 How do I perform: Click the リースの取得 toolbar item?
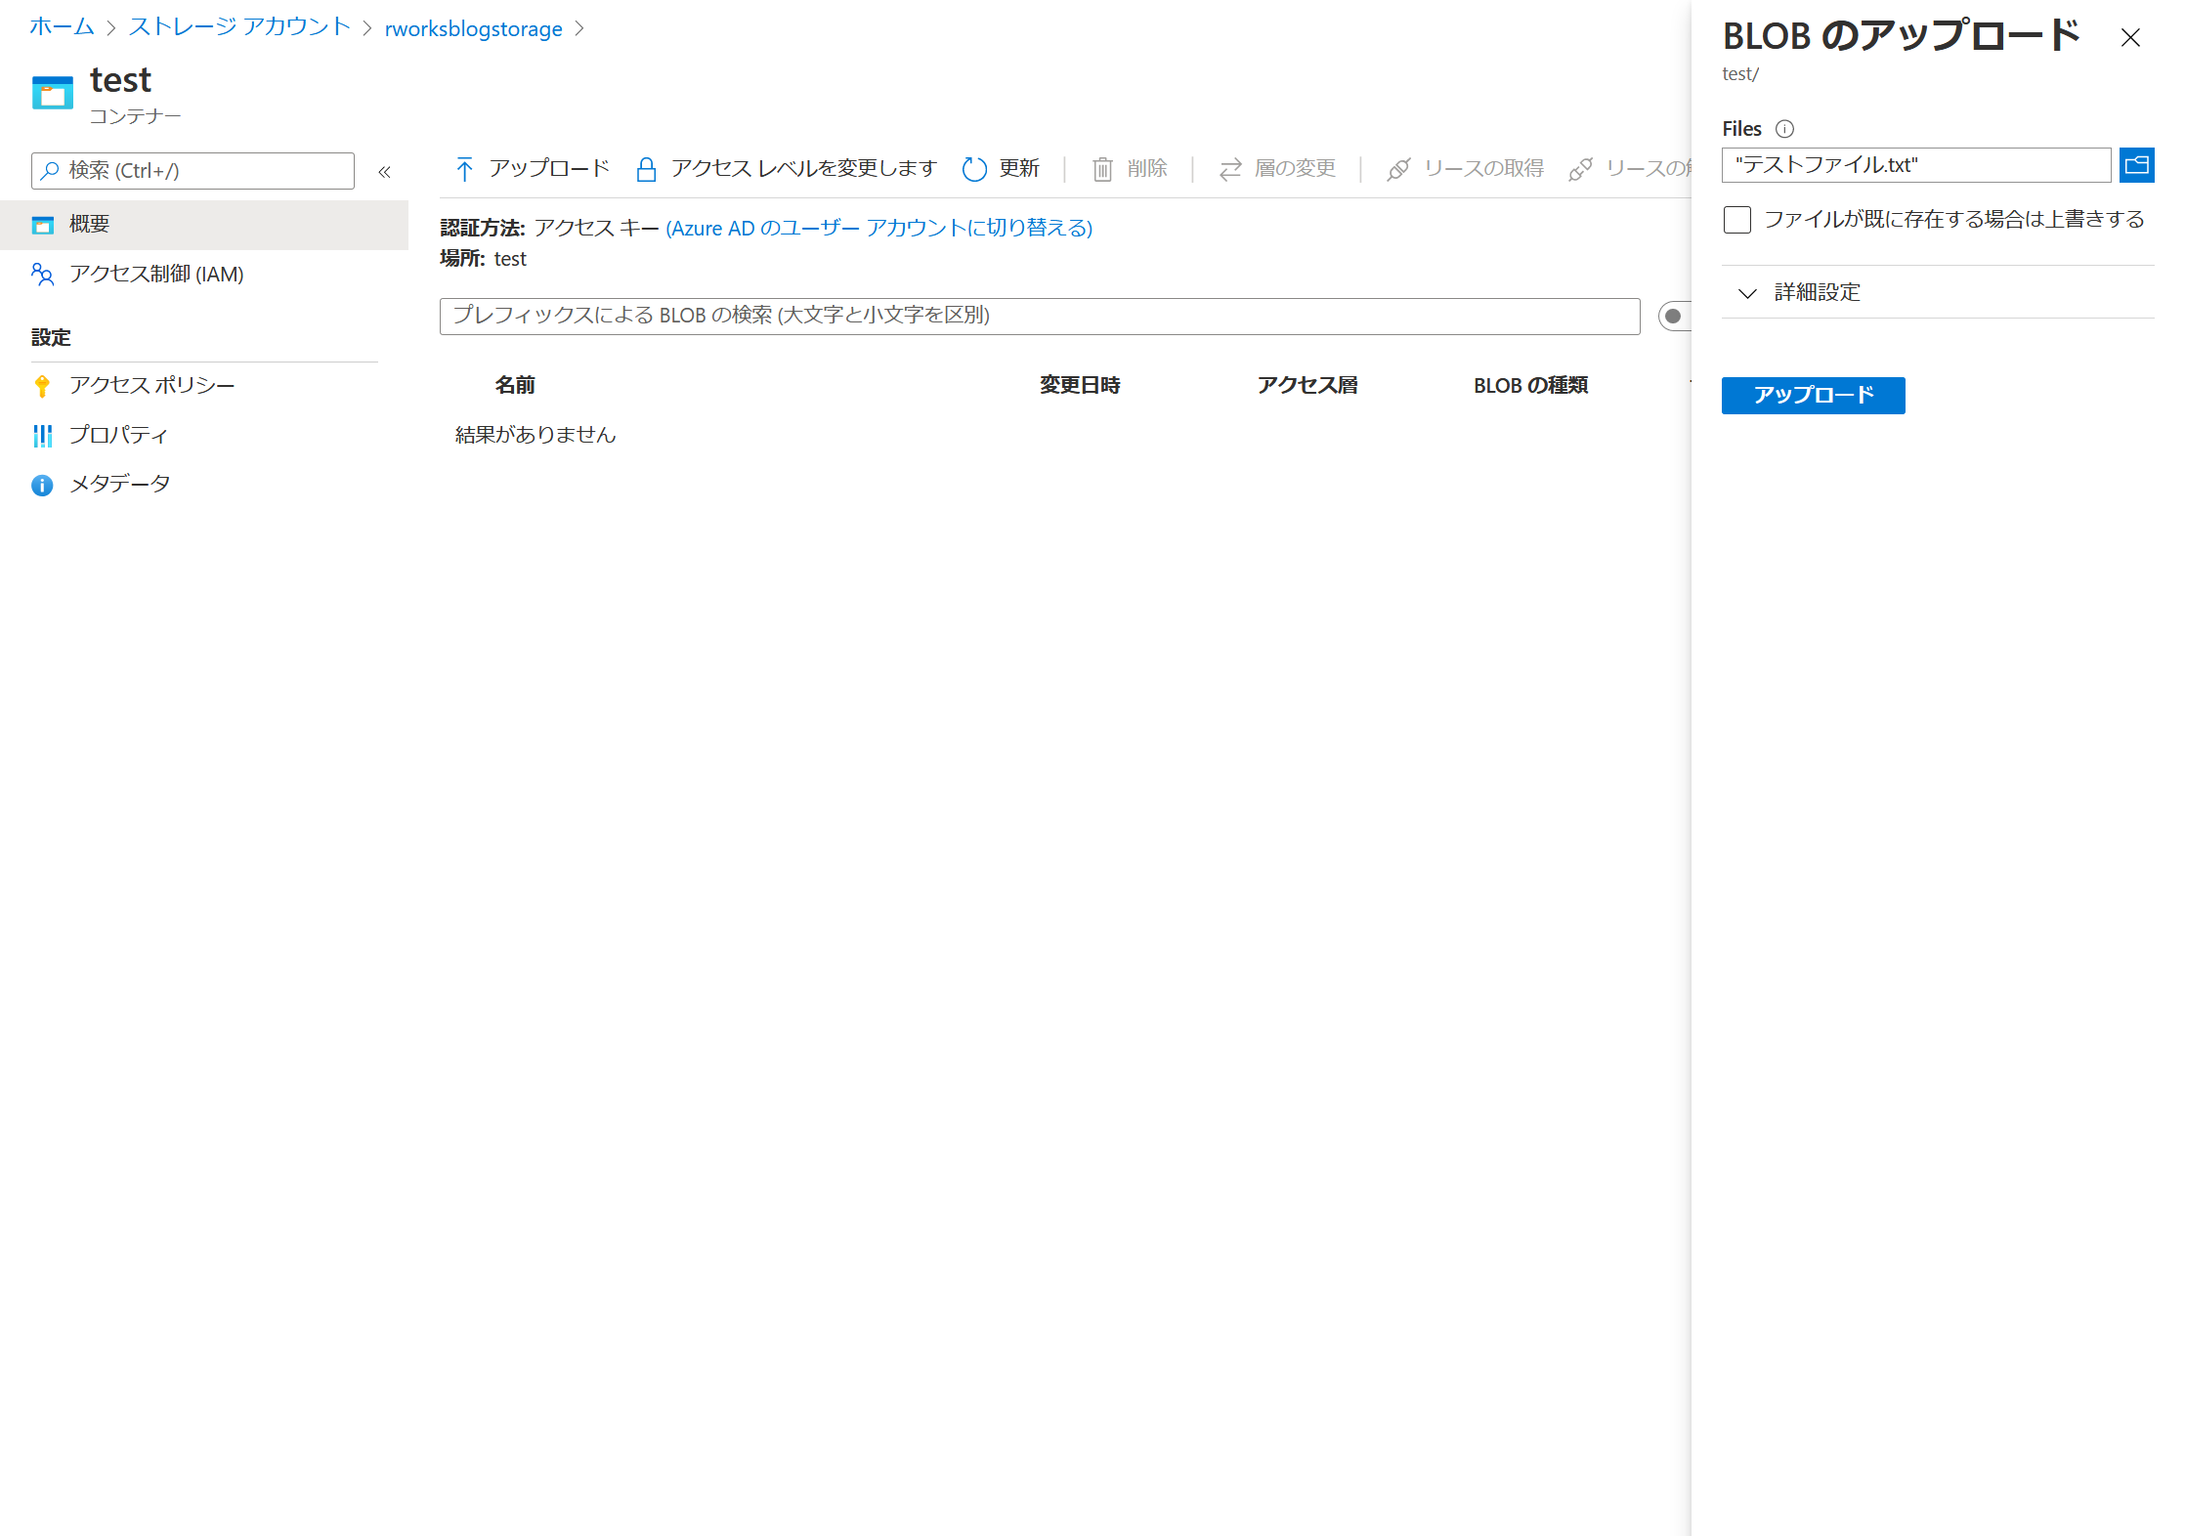click(x=1465, y=169)
